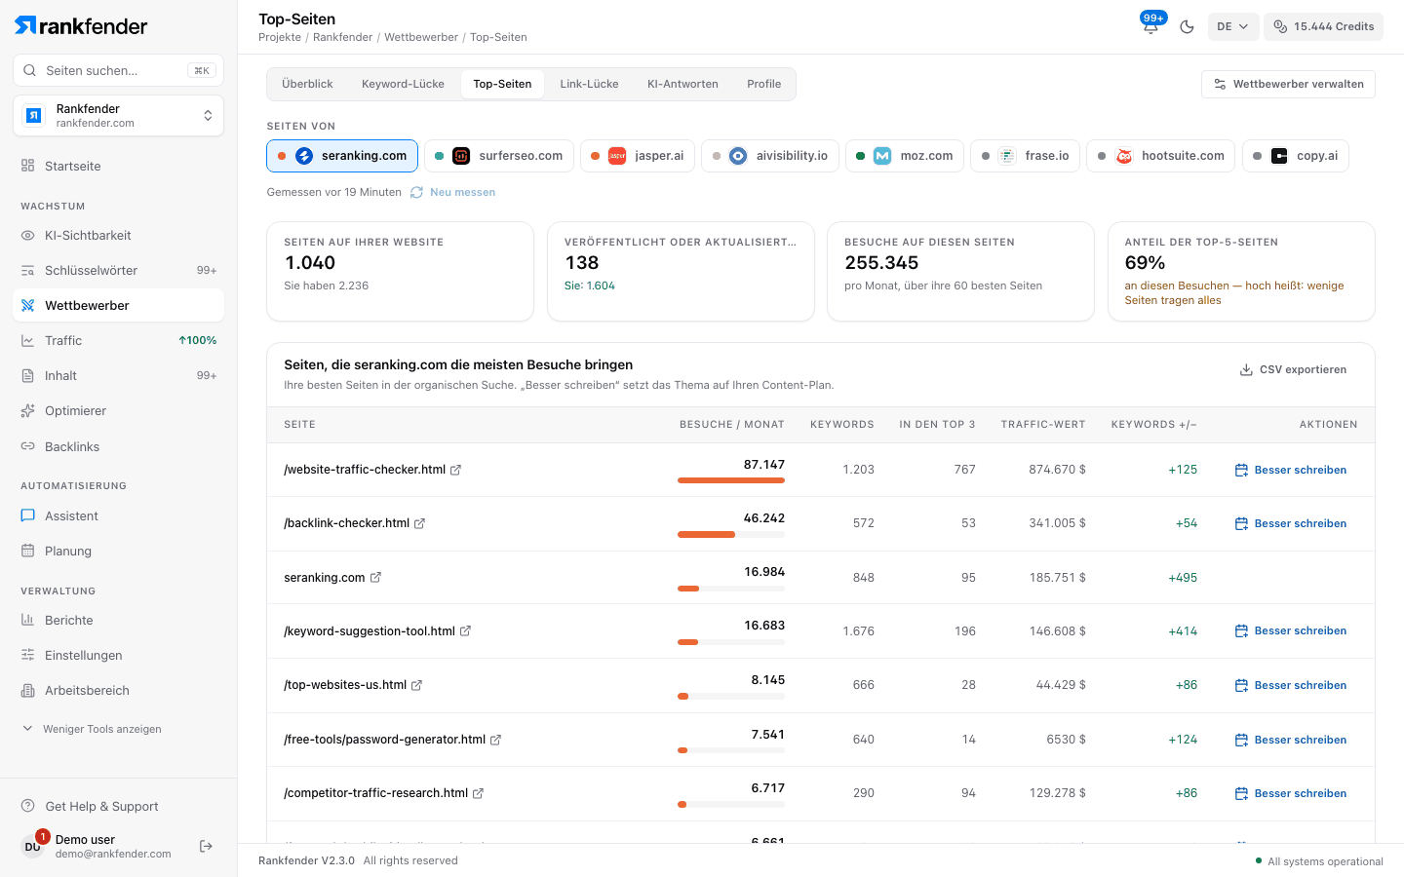Click the traffic bar for /website-traffic-checker.html

click(x=731, y=480)
